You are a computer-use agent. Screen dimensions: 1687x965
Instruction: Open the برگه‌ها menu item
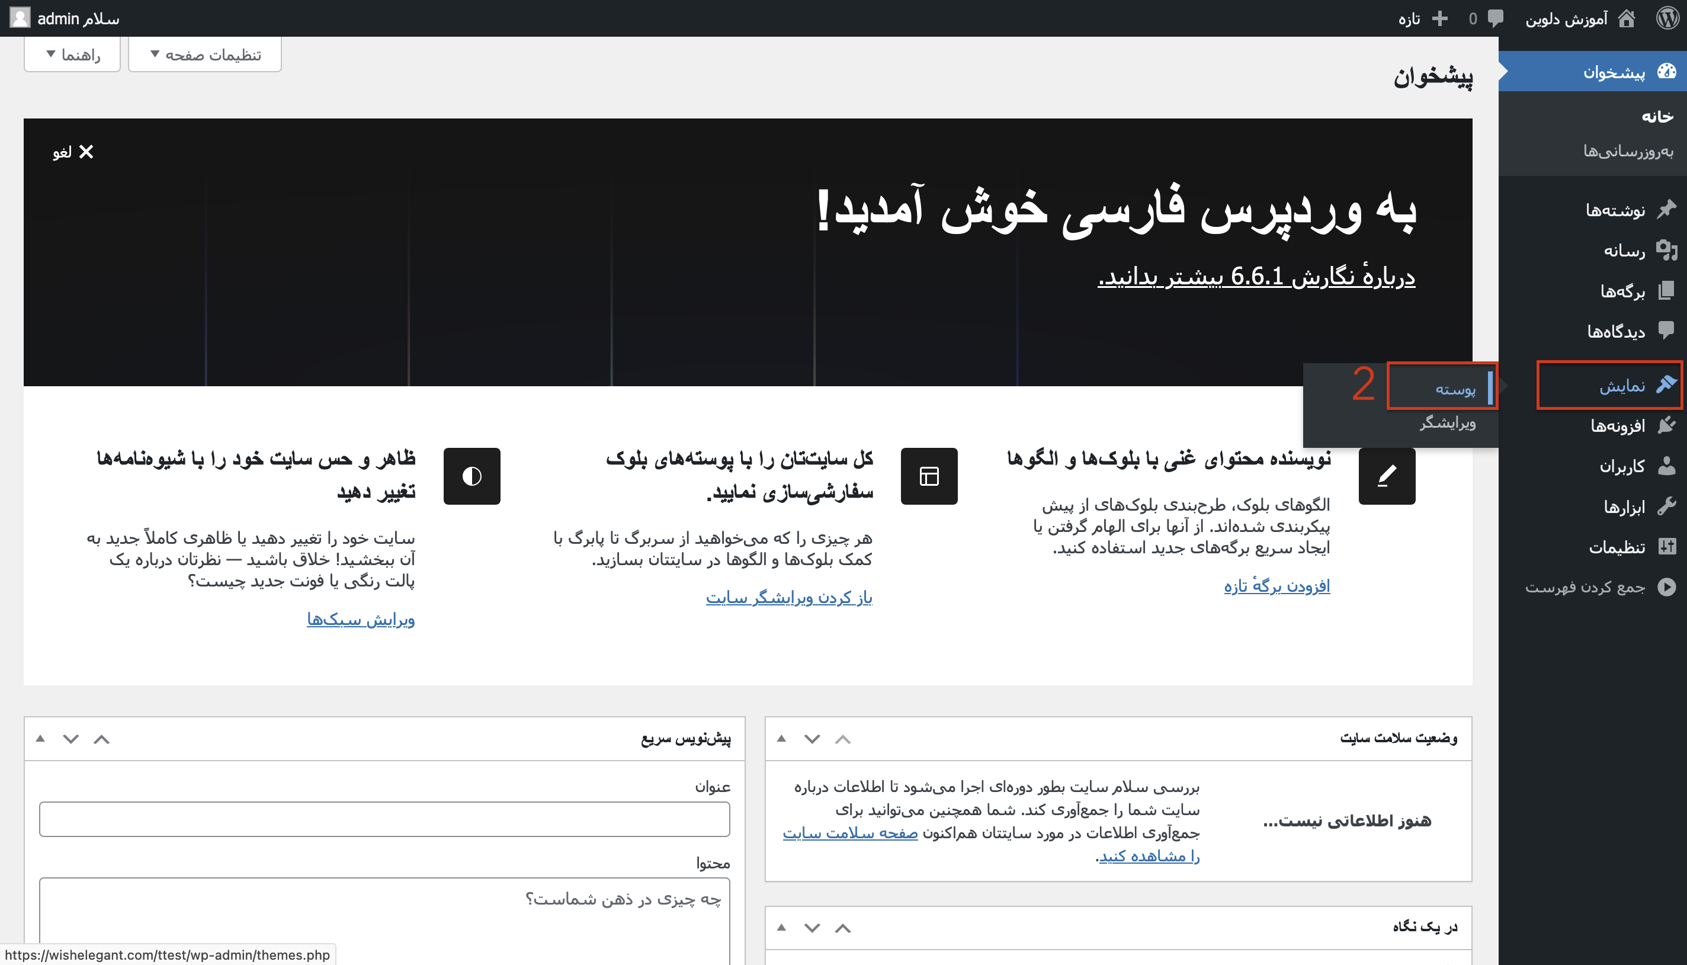point(1593,291)
